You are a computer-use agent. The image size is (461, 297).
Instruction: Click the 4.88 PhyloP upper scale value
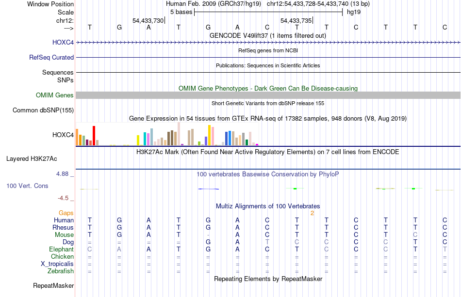pos(62,174)
